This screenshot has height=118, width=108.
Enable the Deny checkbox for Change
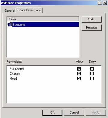click(x=92, y=74)
